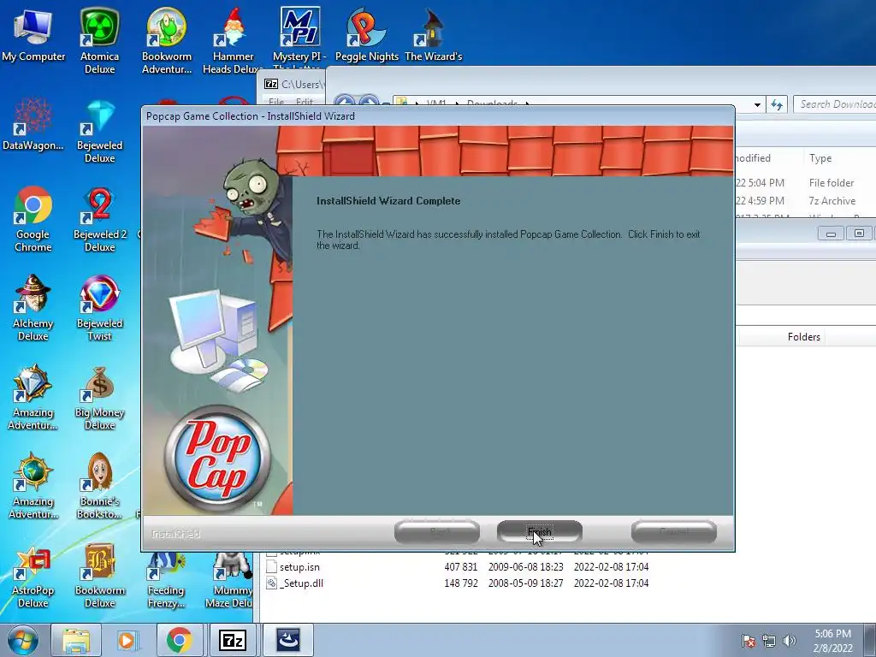876x657 pixels.
Task: Select the 7z Archive row in Explorer
Action: click(x=806, y=200)
